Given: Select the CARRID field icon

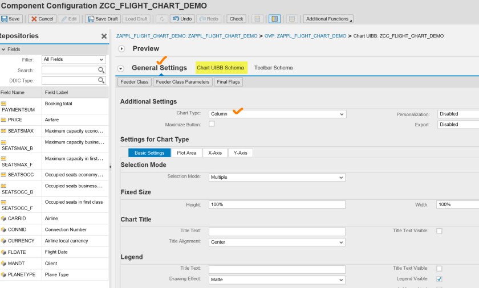Looking at the screenshot, I should [3, 219].
